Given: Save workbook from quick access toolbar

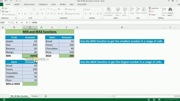Looking at the screenshot, I should pos(1,1).
